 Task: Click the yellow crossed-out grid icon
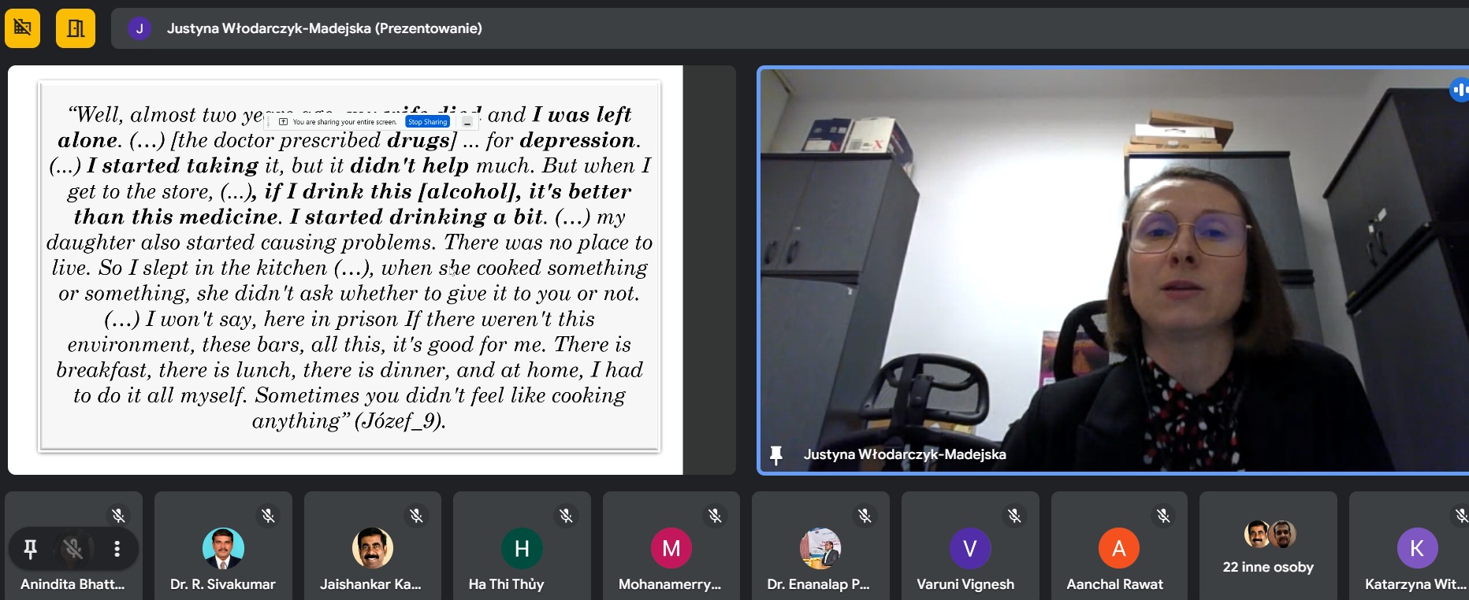(x=22, y=28)
